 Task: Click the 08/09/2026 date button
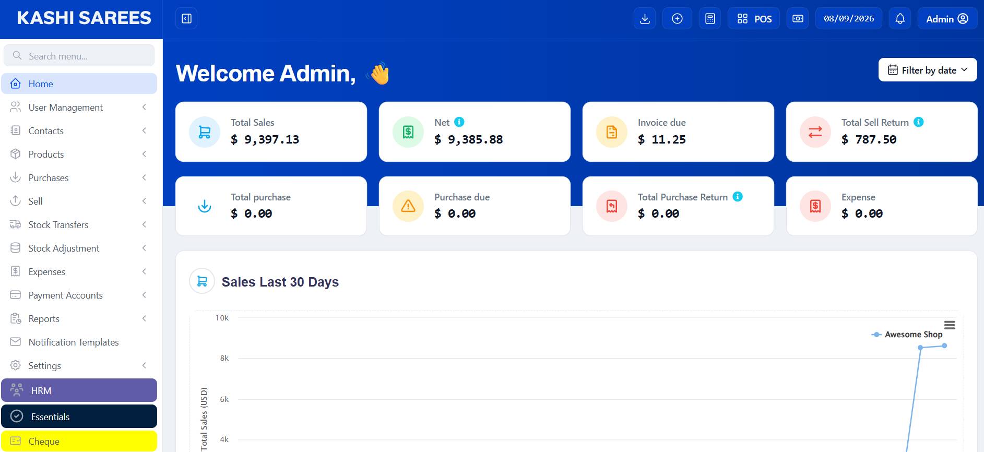(849, 19)
